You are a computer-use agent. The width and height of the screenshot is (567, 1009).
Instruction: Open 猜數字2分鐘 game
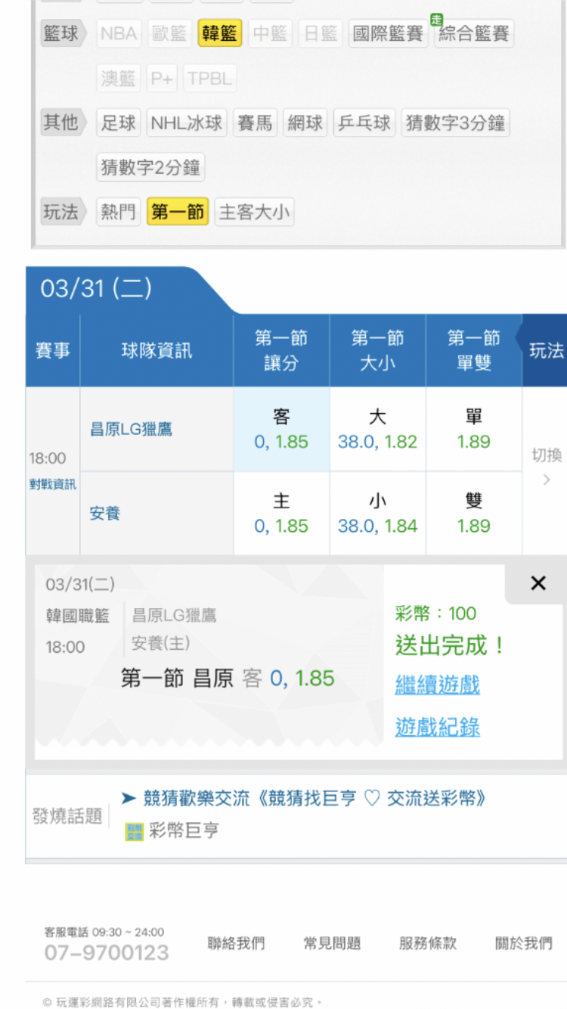(150, 167)
